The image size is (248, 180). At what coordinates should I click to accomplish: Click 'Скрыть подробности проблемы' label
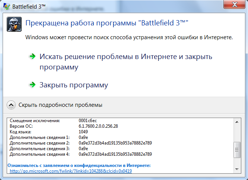click(x=60, y=105)
